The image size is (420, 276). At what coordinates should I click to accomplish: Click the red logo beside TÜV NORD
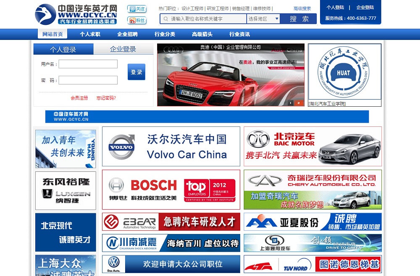259,266
